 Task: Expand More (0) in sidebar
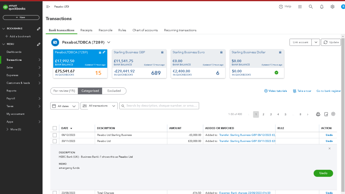point(14,129)
